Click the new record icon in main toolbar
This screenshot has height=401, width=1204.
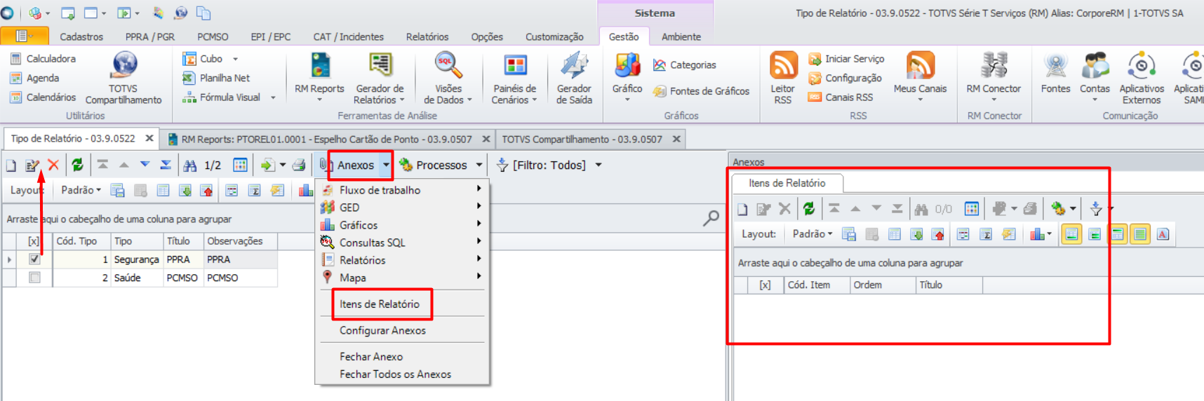tap(11, 165)
